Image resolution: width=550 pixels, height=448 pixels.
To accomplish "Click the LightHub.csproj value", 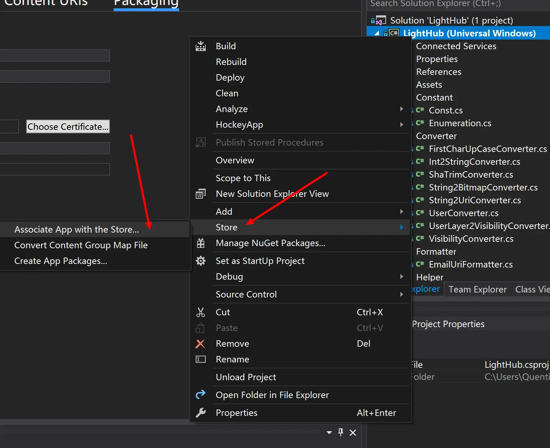I will [516, 365].
